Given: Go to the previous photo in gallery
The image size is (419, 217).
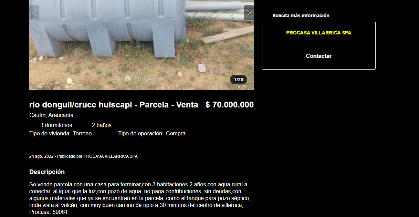Looking at the screenshot, I should [34, 13].
